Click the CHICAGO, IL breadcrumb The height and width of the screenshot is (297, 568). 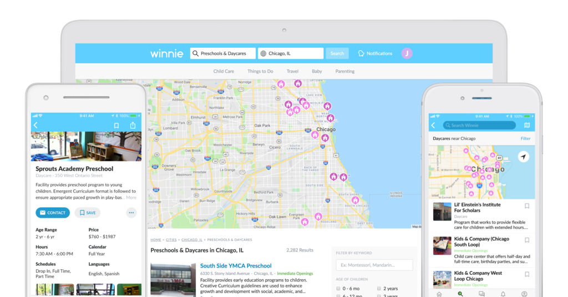point(192,240)
